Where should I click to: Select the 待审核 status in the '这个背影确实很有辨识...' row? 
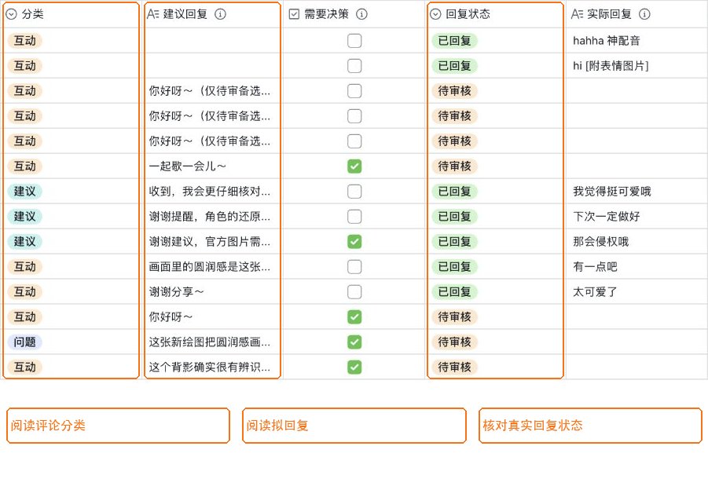(455, 367)
